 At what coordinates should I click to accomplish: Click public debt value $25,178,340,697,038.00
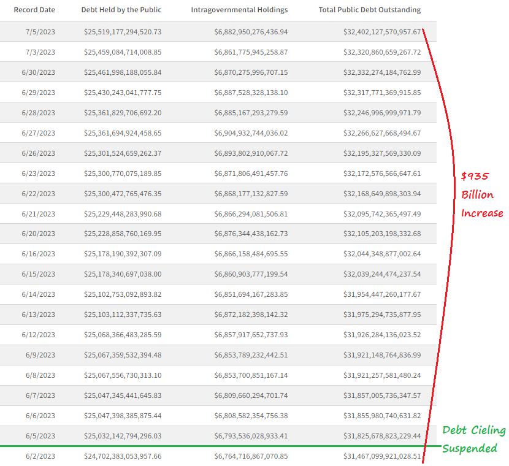pyautogui.click(x=123, y=274)
